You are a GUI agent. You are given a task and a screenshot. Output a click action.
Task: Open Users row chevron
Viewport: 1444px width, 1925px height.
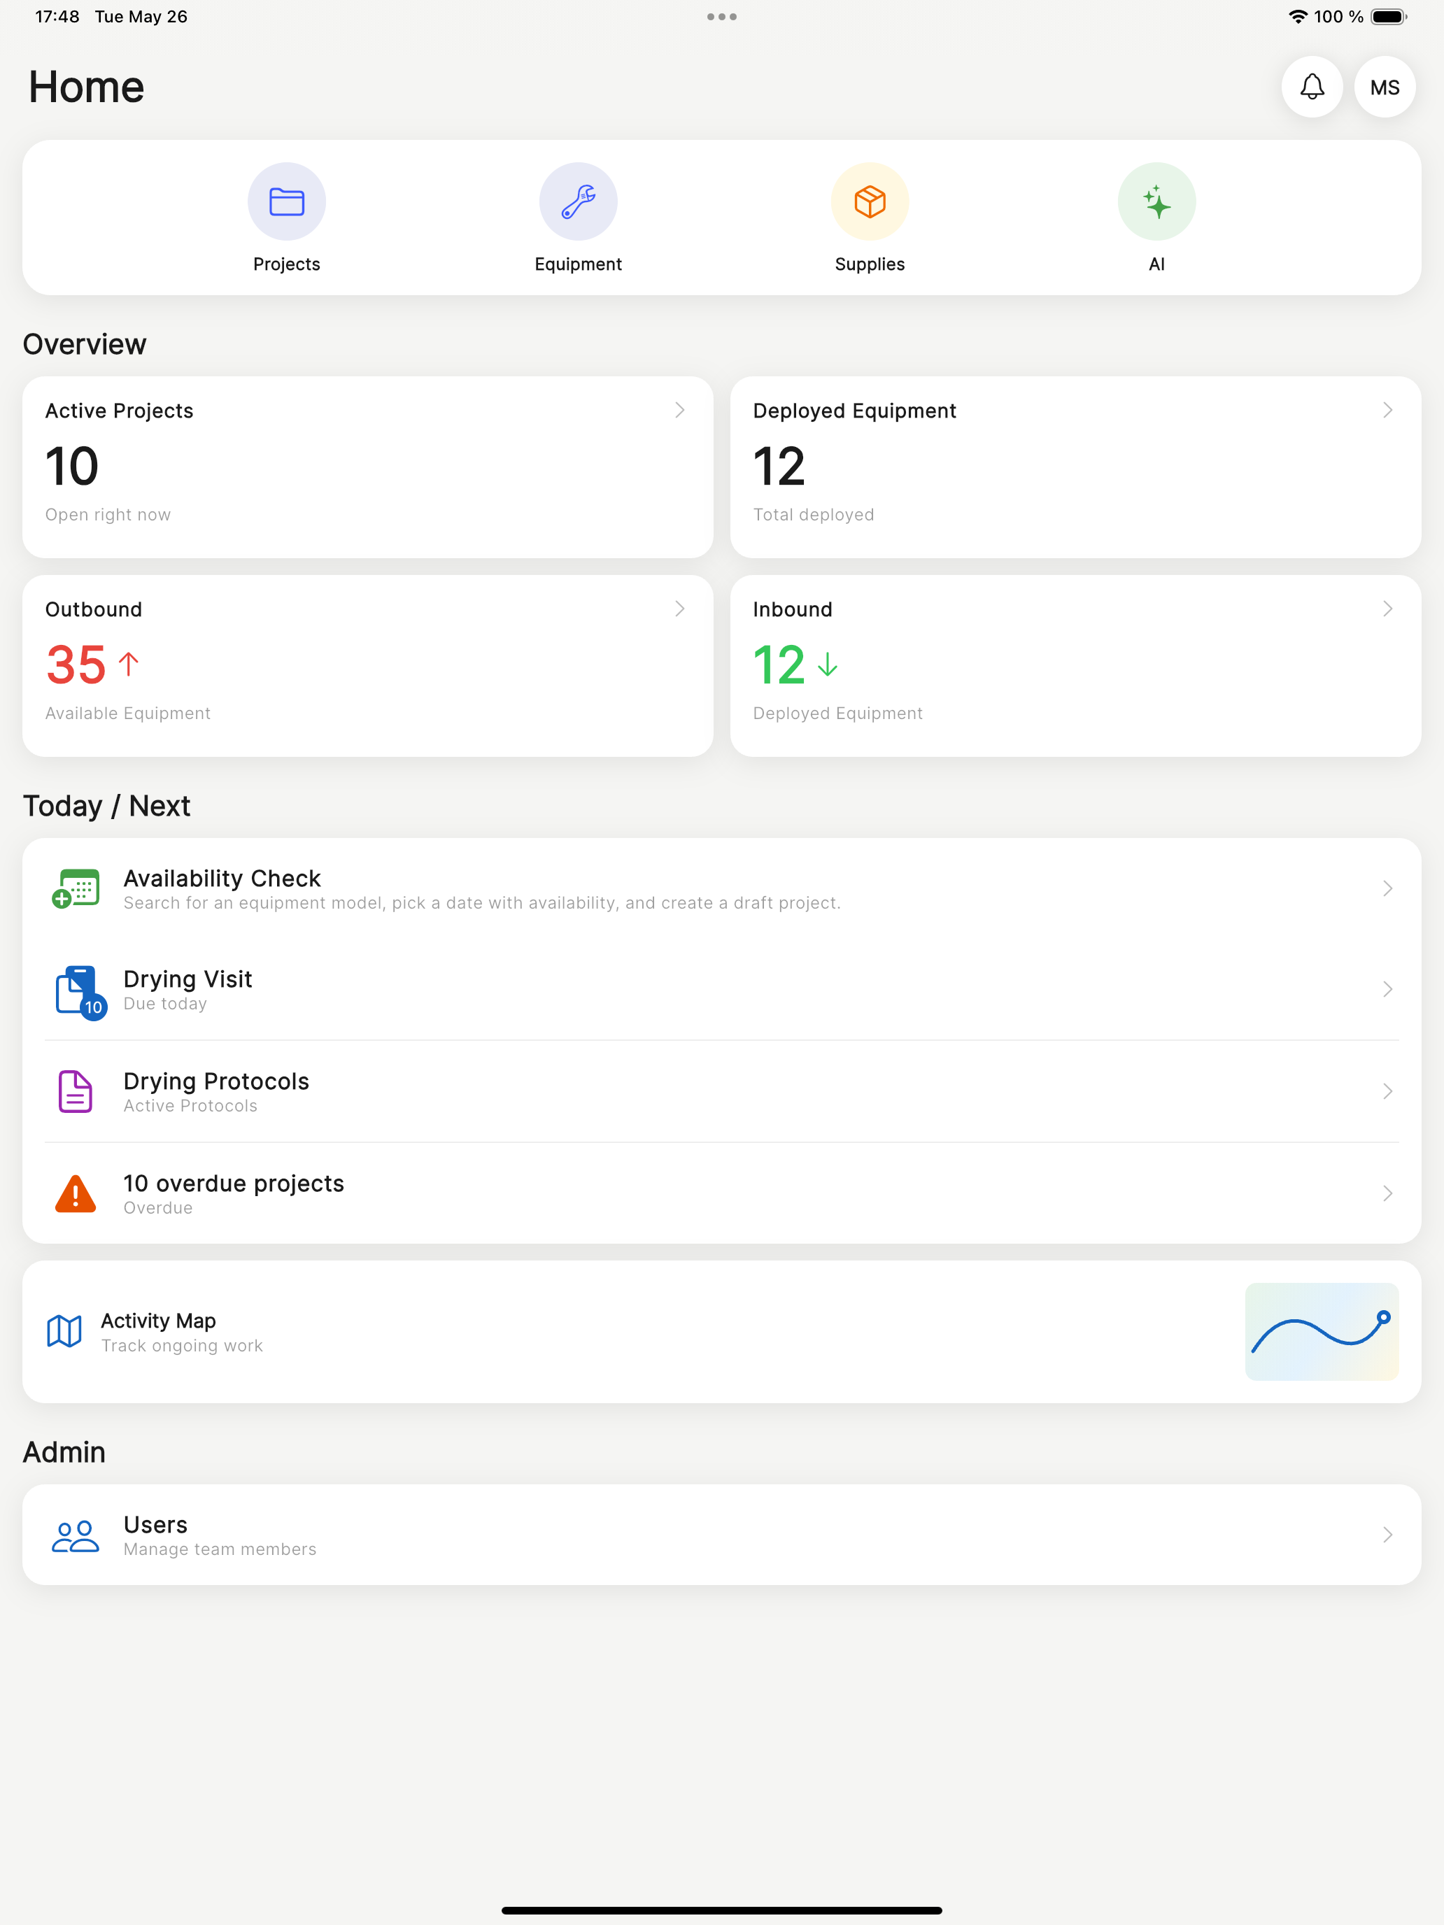point(1387,1535)
